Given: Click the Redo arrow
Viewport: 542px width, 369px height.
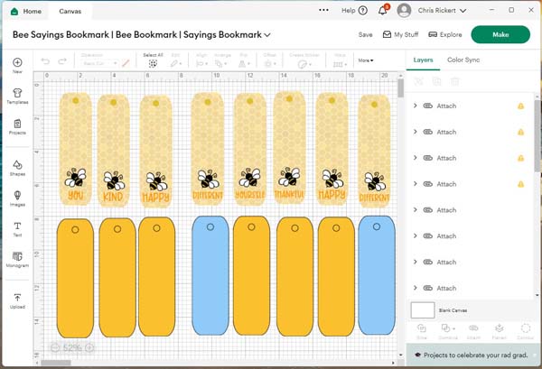Looking at the screenshot, I should coord(62,61).
